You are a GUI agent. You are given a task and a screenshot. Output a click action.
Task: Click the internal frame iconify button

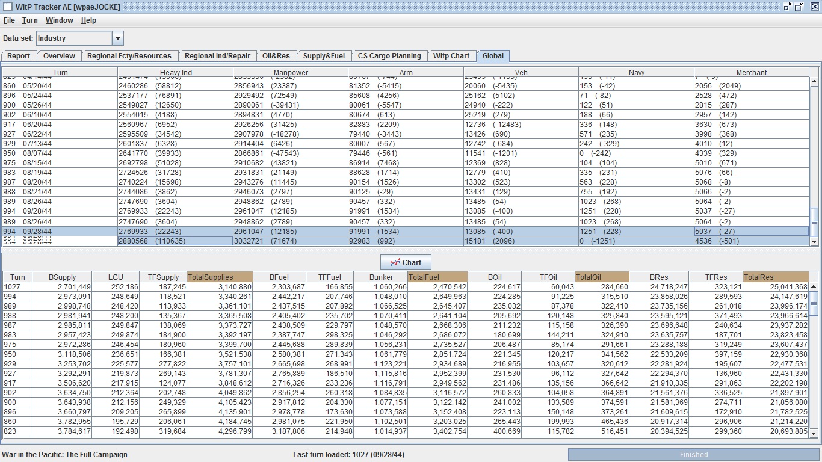pos(788,7)
